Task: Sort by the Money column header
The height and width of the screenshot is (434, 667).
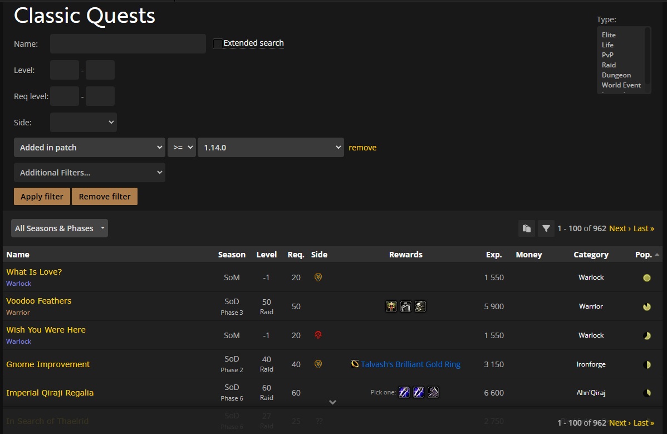Action: pos(529,255)
